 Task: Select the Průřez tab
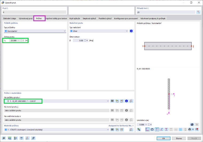click(x=39, y=18)
